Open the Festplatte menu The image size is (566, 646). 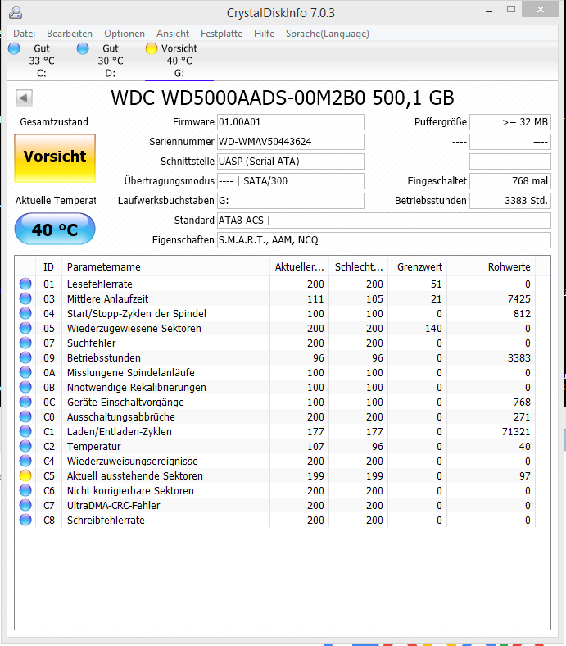pos(221,34)
